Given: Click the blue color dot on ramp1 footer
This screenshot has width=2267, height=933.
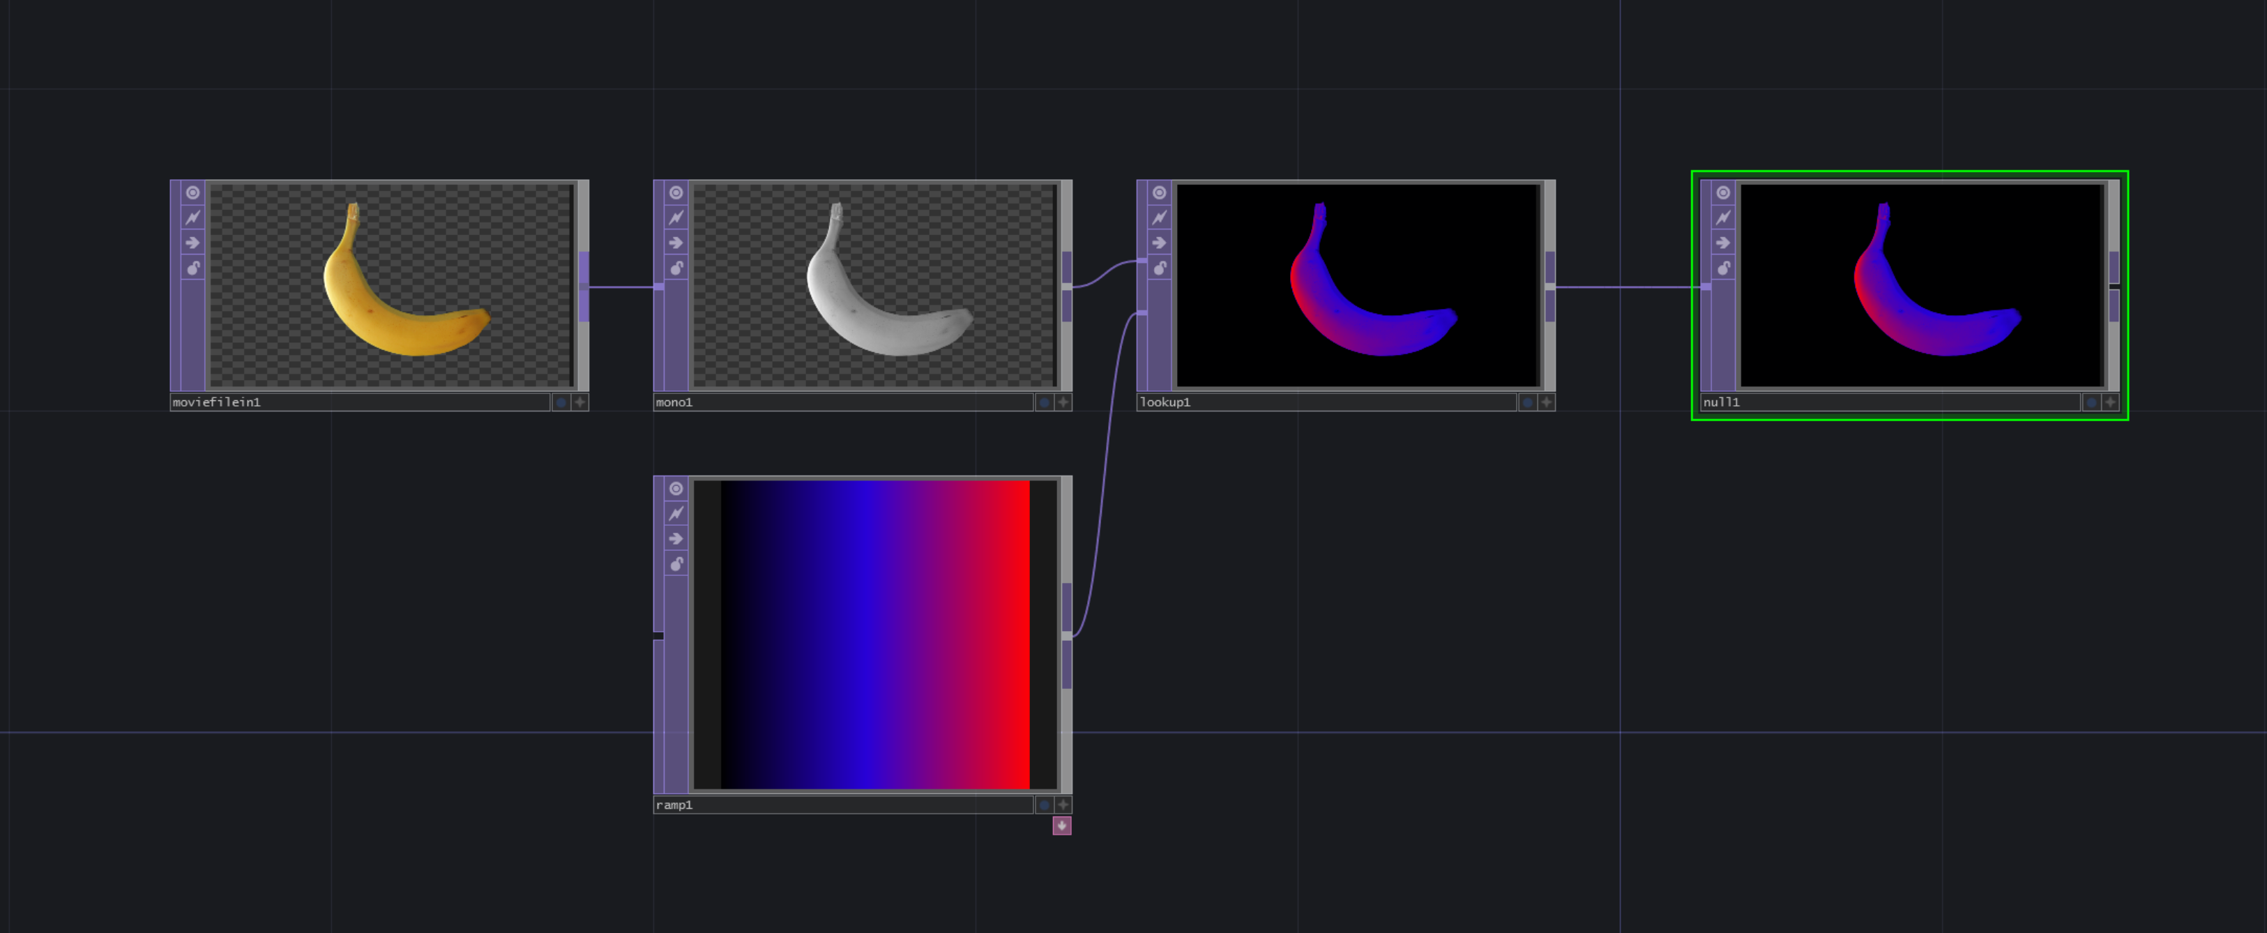Looking at the screenshot, I should pyautogui.click(x=1044, y=805).
